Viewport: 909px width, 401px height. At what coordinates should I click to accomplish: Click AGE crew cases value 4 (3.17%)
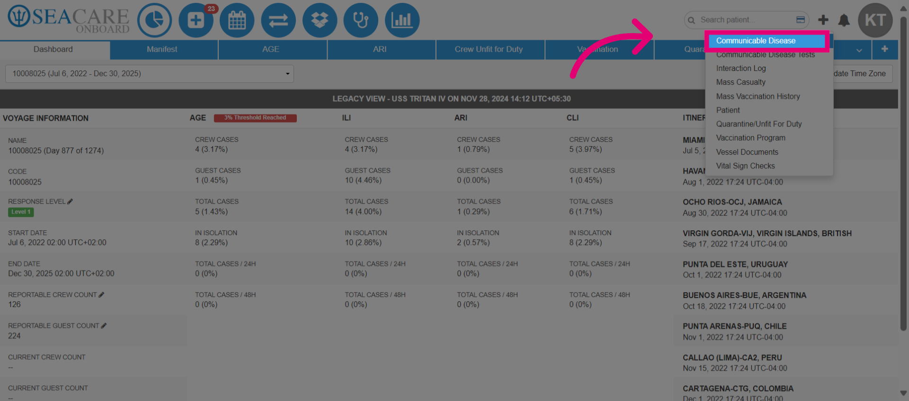[x=211, y=149]
